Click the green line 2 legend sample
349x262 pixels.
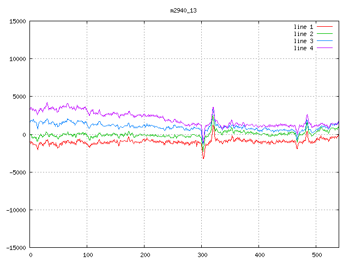325,34
